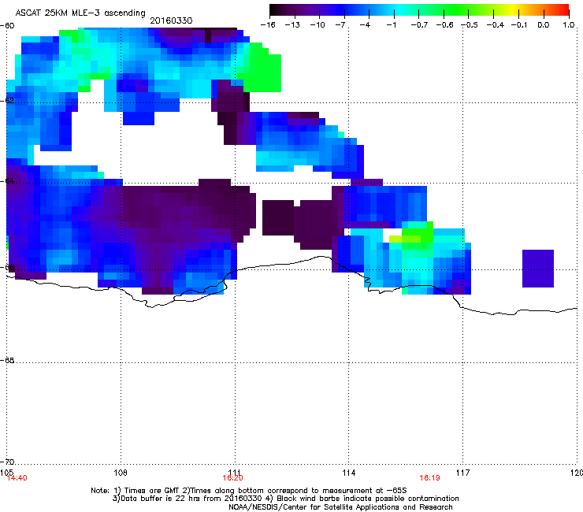Click the red "16:19" pass time label
This screenshot has width=583, height=512.
(430, 478)
